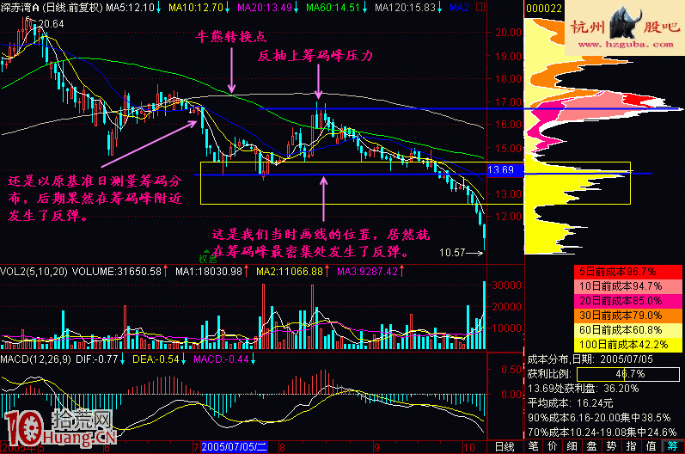Click month 9 on the time axis

[x=376, y=447]
